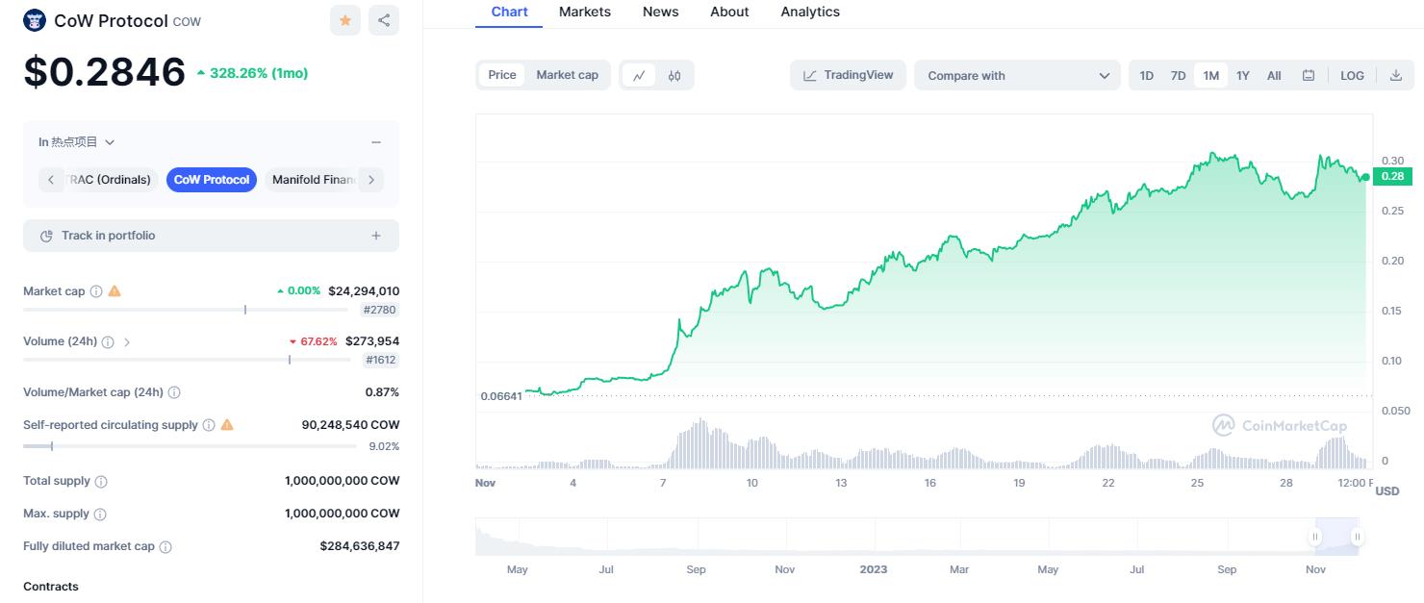Select Price chart toggle
The image size is (1424, 603).
click(x=502, y=75)
